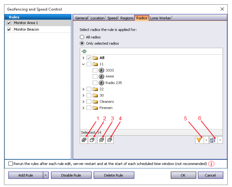Check the group 11 checkbox
The height and width of the screenshot is (187, 232).
coord(89,64)
